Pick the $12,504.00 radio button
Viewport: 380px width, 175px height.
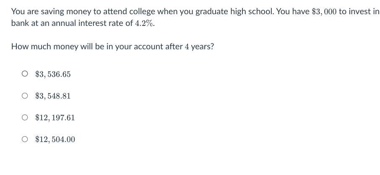pyautogui.click(x=25, y=139)
